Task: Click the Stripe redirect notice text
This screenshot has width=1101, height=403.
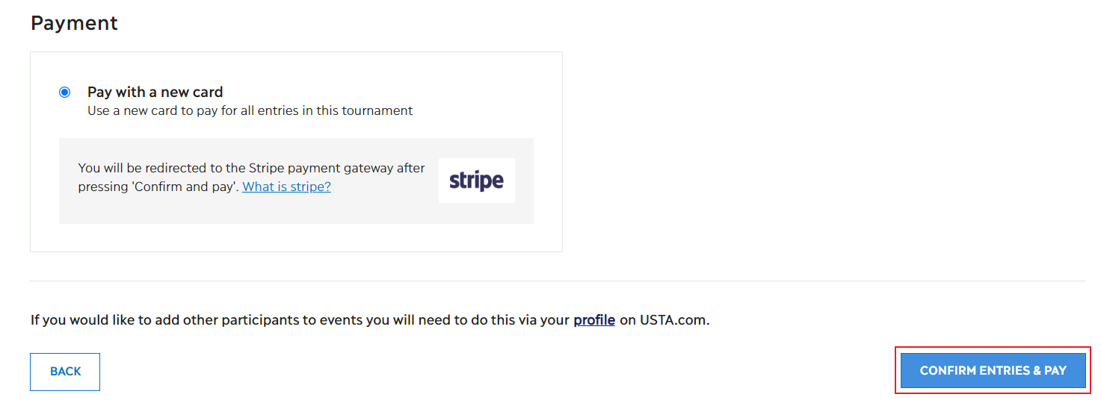Action: click(251, 178)
